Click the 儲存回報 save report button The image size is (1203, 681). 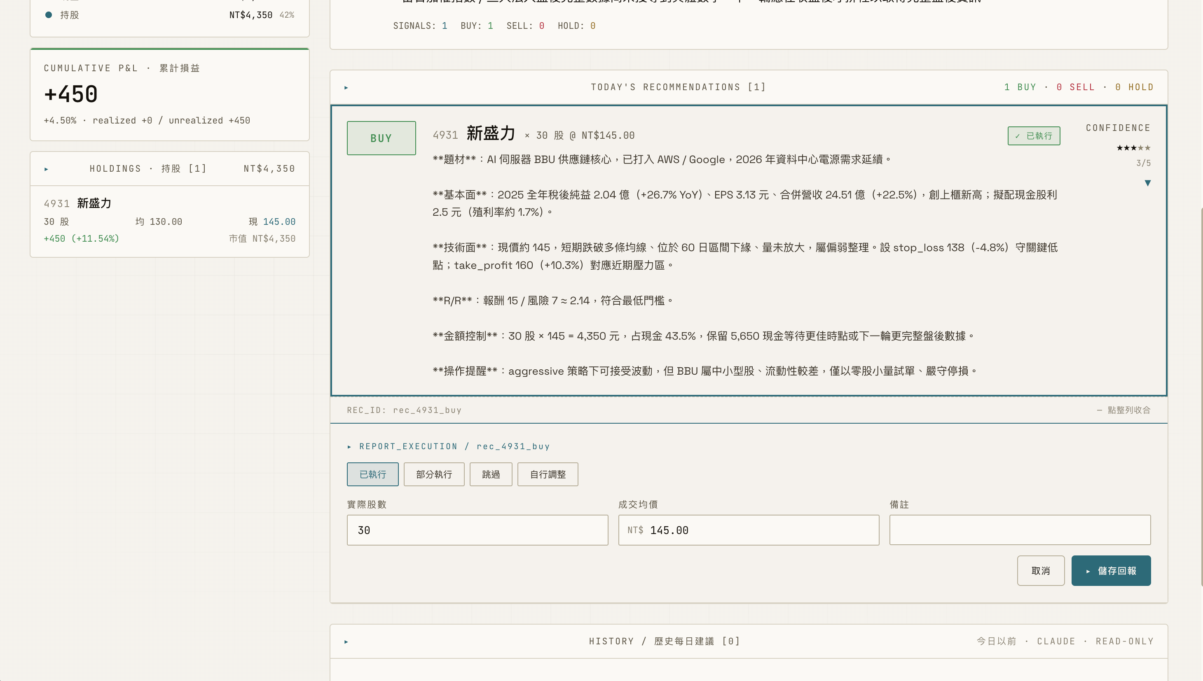[x=1111, y=571]
